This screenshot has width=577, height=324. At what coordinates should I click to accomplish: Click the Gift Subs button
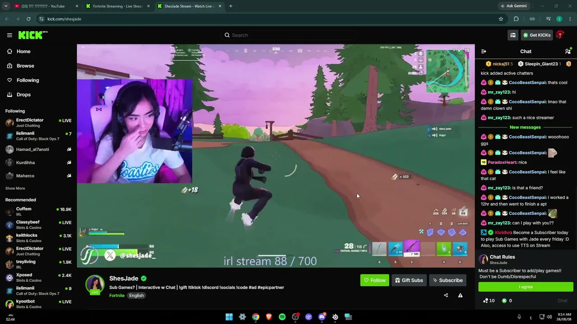409,280
